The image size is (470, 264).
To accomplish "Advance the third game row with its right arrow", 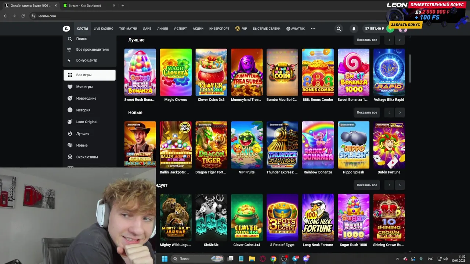I will (400, 185).
